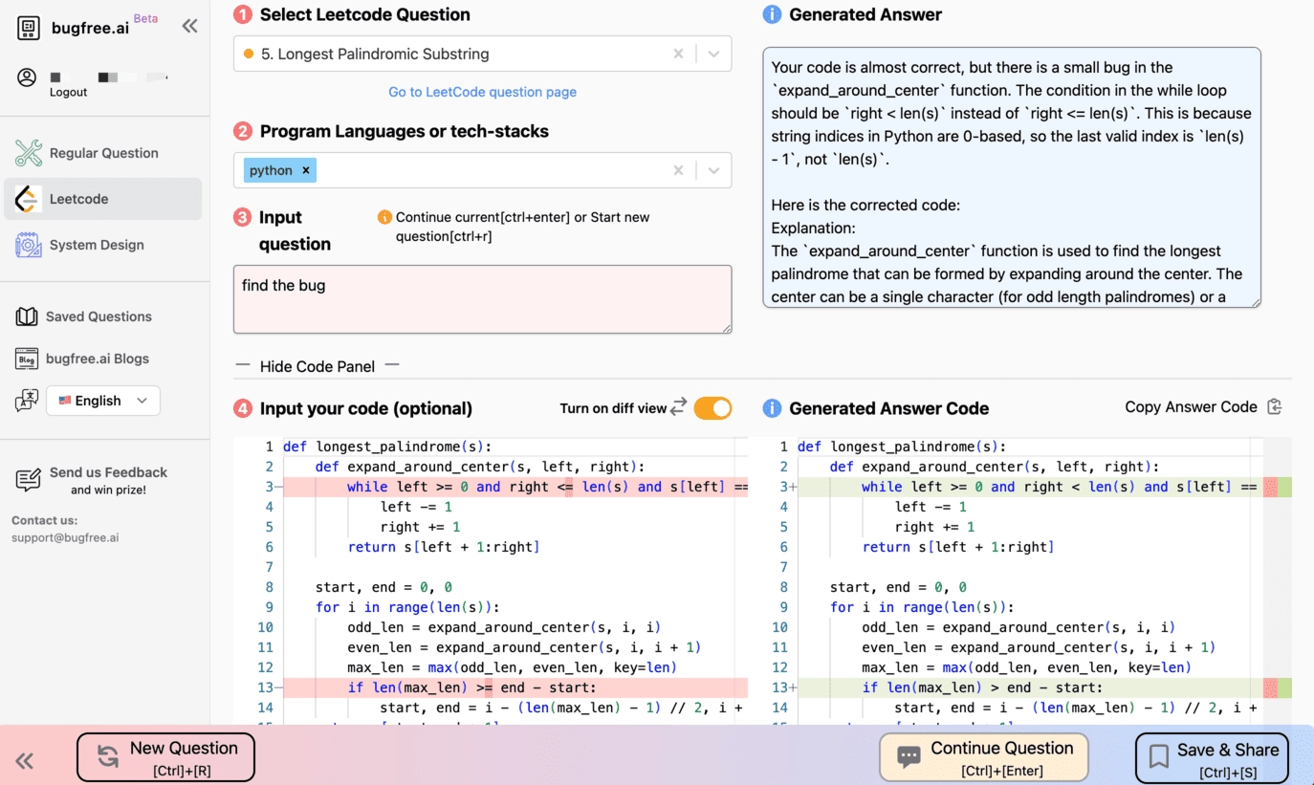Open the English language selector
Viewport: 1314px width, 785px height.
(103, 401)
